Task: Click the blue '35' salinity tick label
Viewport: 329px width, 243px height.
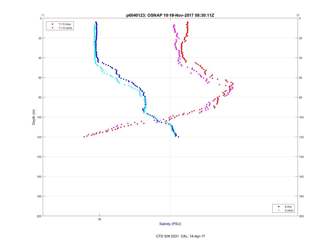Action: [99, 219]
